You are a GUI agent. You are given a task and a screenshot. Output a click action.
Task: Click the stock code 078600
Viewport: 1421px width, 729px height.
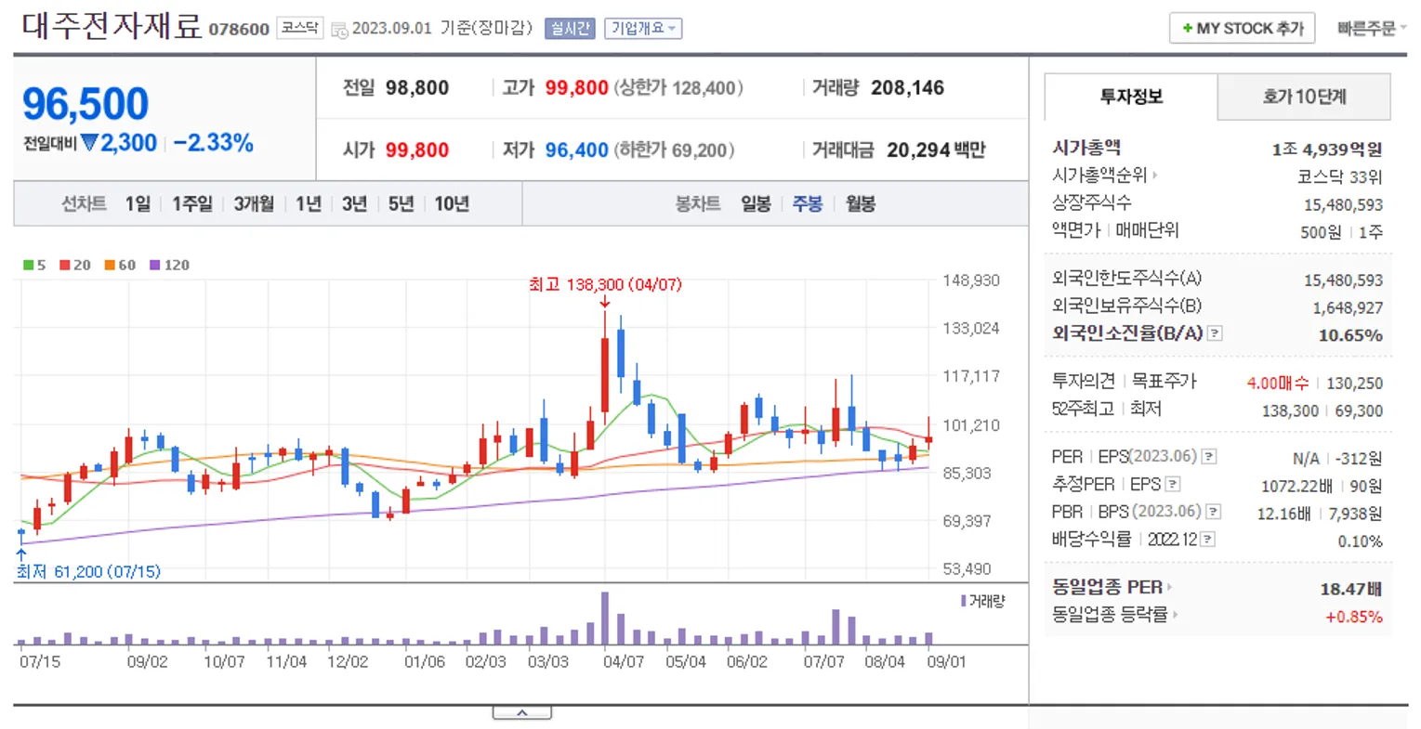pos(239,30)
